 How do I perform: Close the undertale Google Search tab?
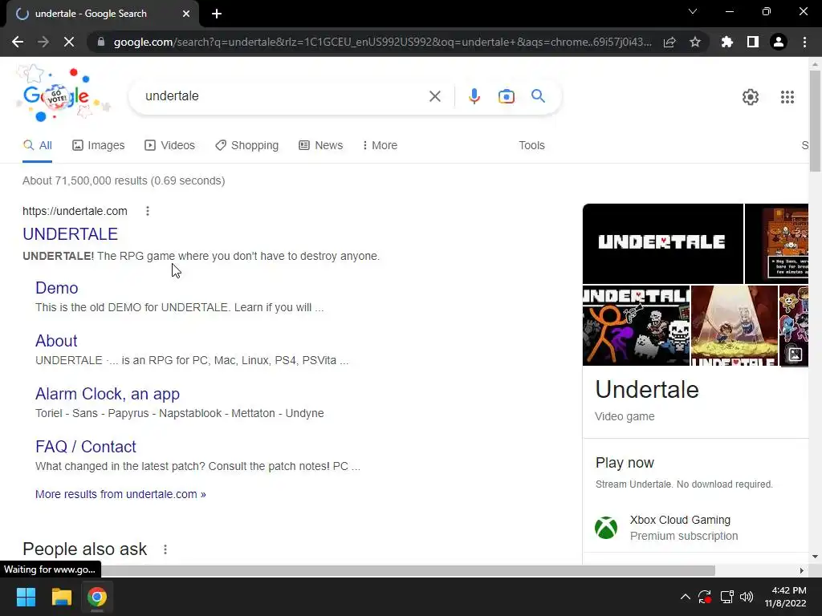point(186,14)
